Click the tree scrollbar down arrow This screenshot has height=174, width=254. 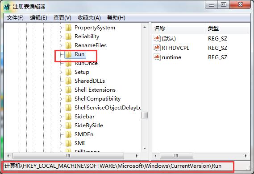[145, 148]
